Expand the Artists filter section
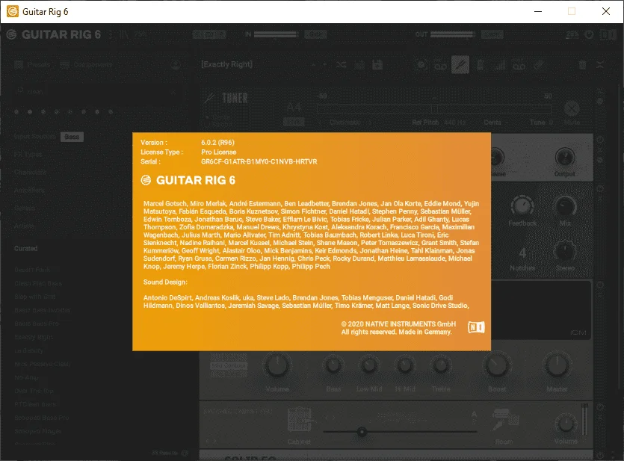Viewport: 624px width, 461px height. point(24,226)
